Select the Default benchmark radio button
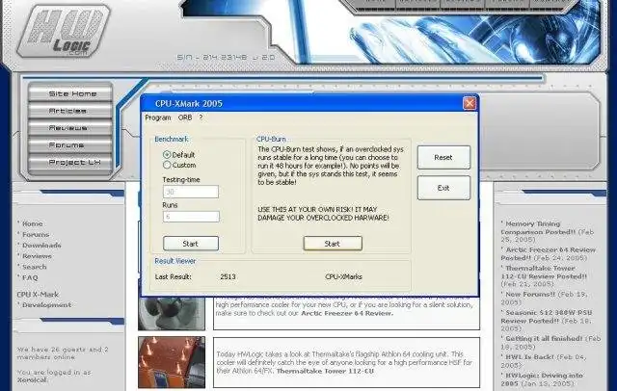The height and width of the screenshot is (391, 617). (x=167, y=155)
